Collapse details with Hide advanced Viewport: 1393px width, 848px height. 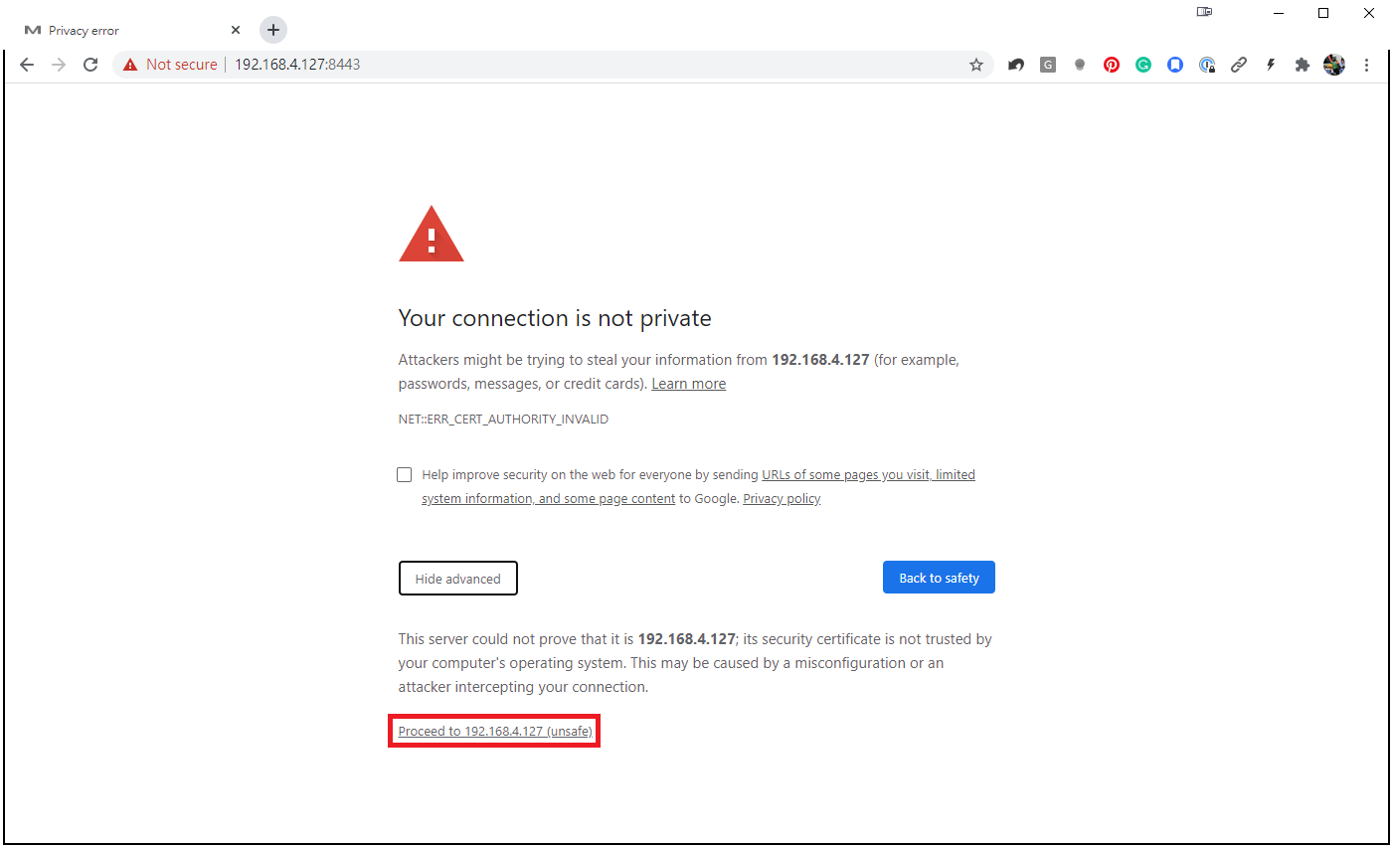tap(457, 579)
